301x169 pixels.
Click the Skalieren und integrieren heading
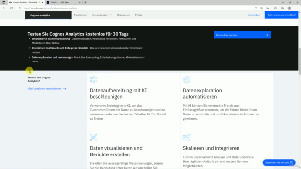[x=211, y=148]
